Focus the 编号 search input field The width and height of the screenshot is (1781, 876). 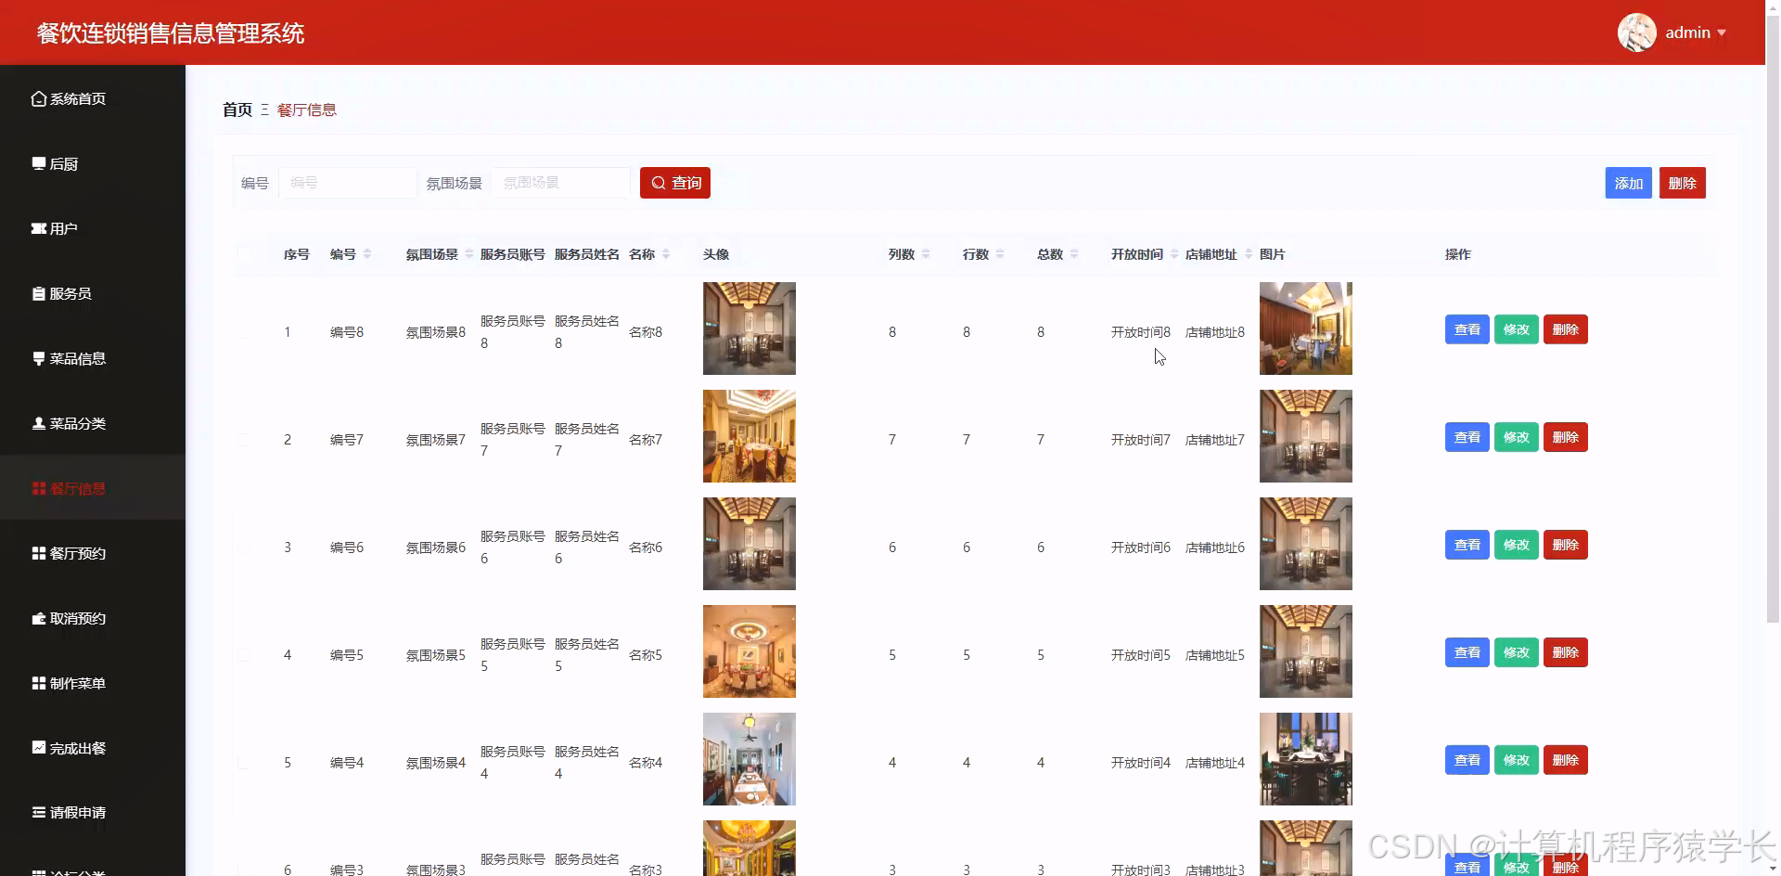pyautogui.click(x=348, y=183)
